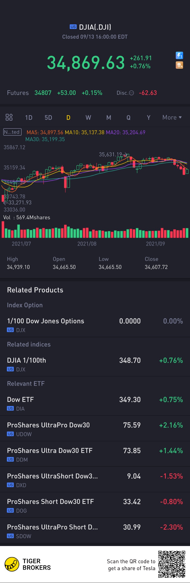Tap the blue lightning badge icon

179,55
